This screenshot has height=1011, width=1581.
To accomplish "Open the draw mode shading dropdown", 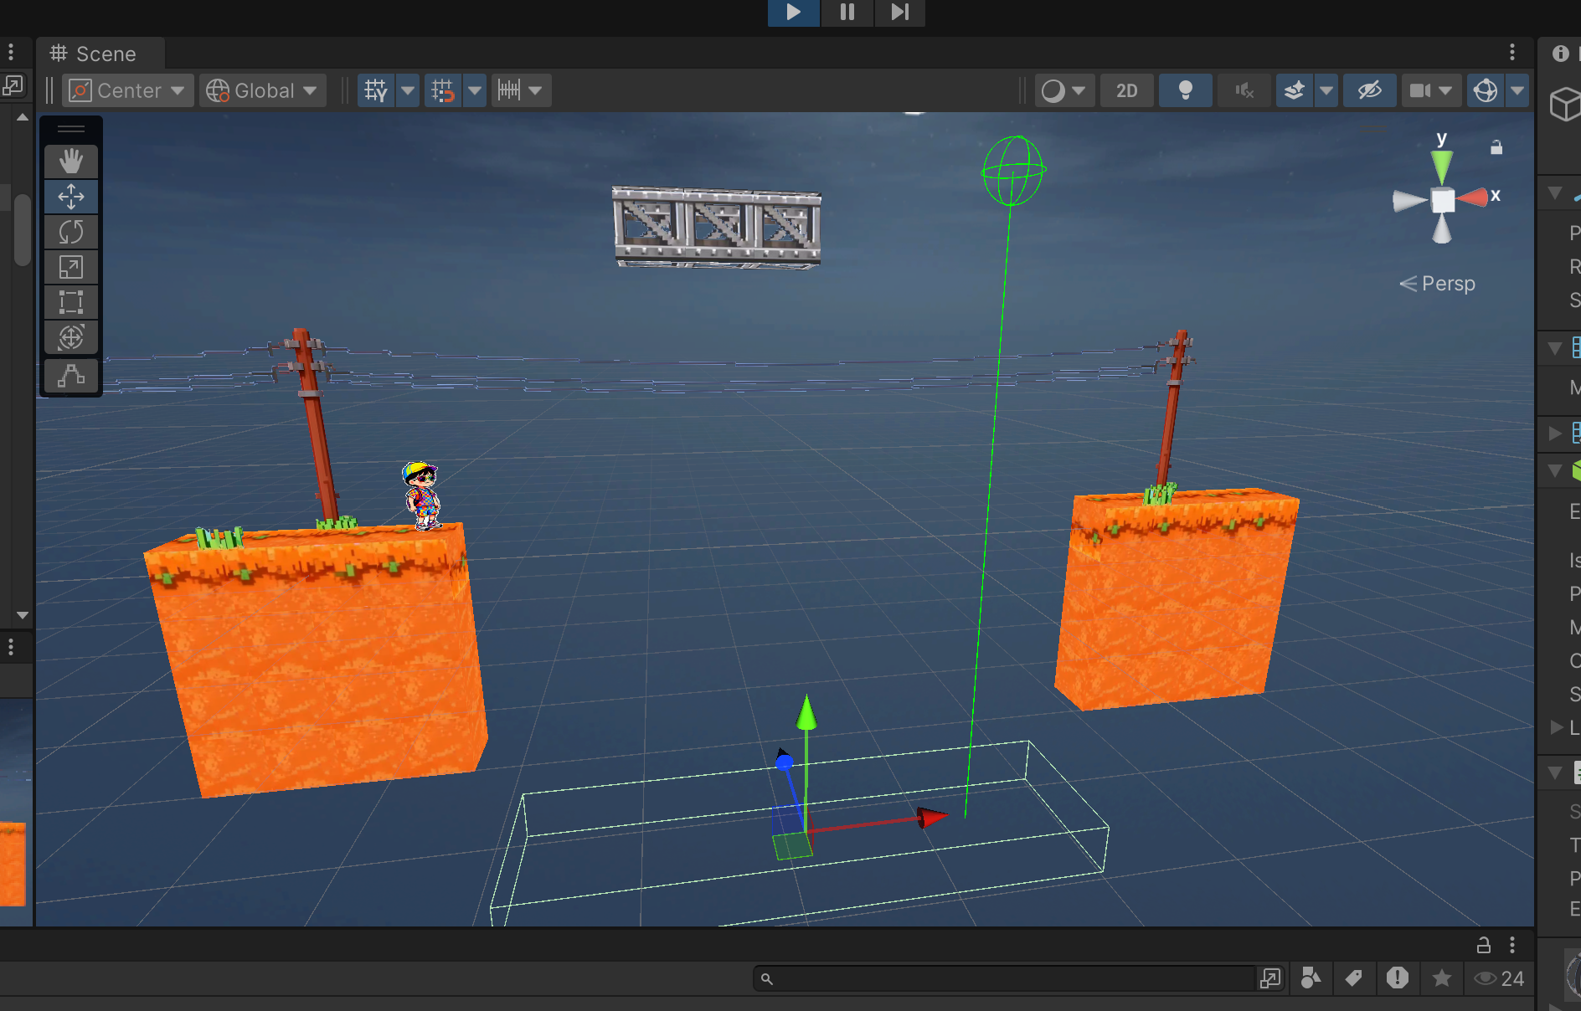I will [1063, 90].
